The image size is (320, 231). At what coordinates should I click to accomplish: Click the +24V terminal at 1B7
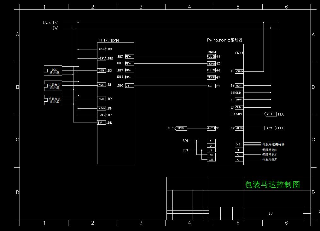tap(102, 115)
